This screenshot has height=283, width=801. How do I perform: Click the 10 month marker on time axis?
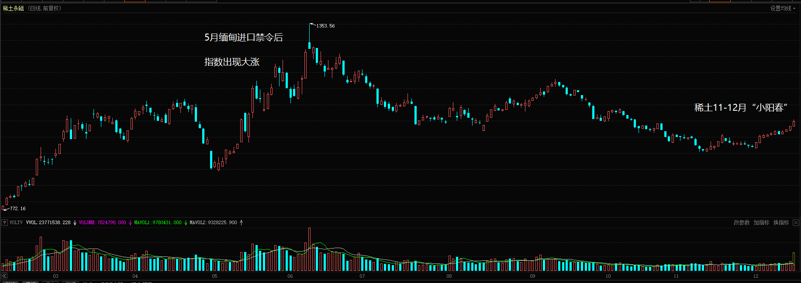tap(608, 276)
